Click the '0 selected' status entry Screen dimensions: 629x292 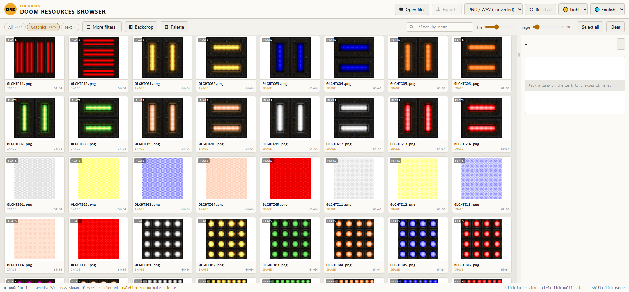pyautogui.click(x=108, y=288)
